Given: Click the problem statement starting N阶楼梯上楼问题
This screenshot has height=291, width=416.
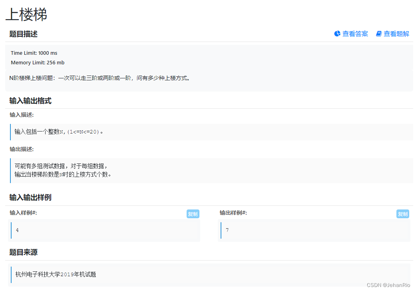Looking at the screenshot, I should tap(100, 78).
